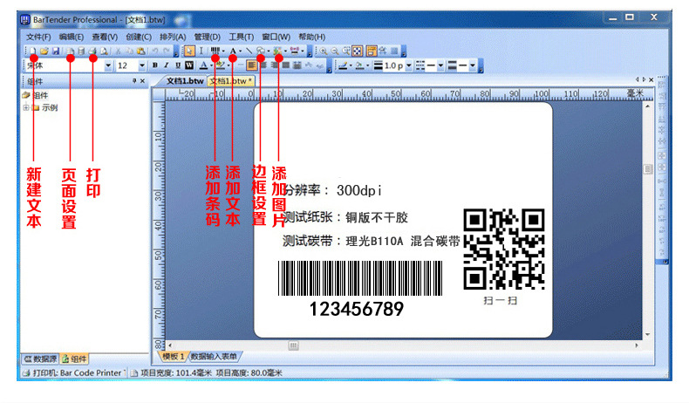The height and width of the screenshot is (403, 689).
Task: Open database connection setup icon
Action: 81,51
